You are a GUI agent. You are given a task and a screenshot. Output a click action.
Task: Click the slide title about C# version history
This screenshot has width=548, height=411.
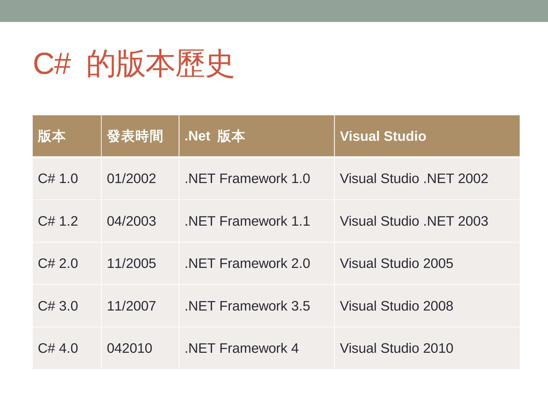[x=133, y=64]
